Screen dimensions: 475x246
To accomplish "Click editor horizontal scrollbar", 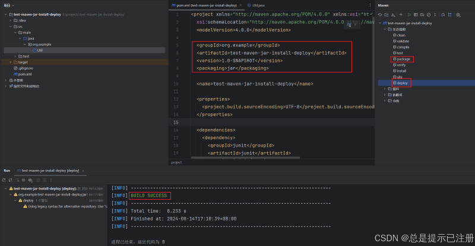I will [x=245, y=157].
